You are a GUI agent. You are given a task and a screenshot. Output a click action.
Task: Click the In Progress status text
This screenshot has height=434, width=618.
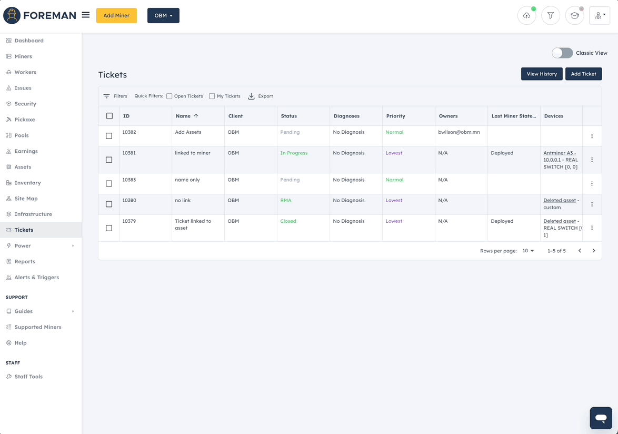pyautogui.click(x=294, y=153)
